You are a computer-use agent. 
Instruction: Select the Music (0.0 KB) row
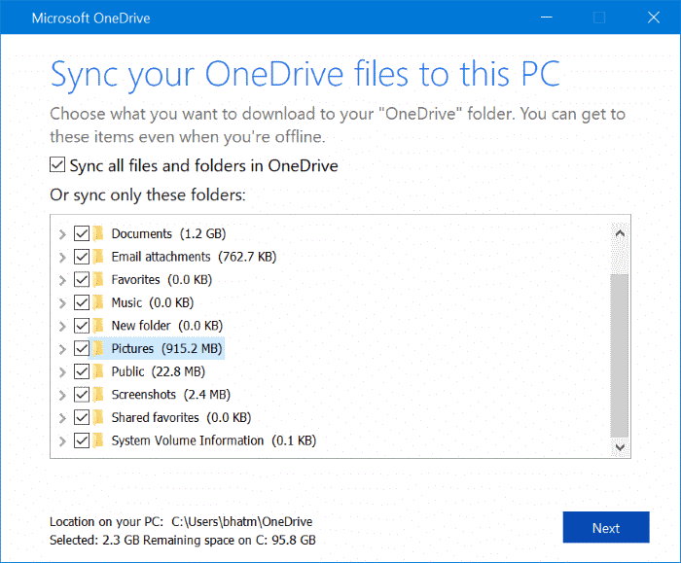coord(153,302)
